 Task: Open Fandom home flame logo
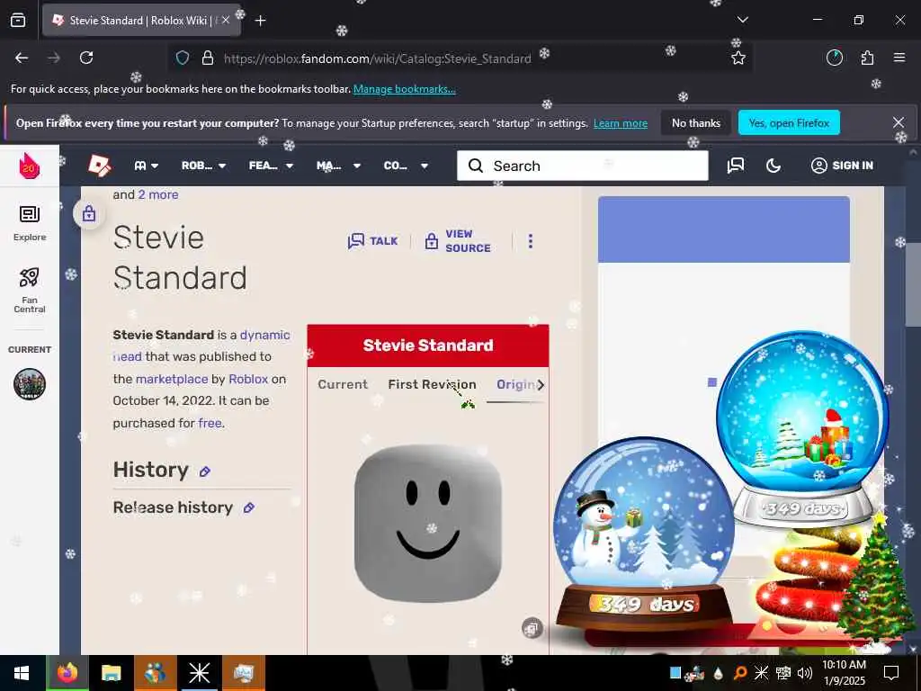(x=29, y=166)
